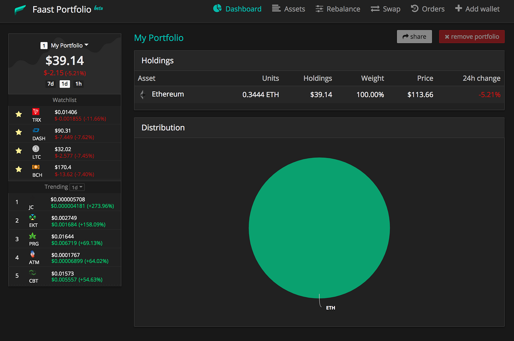514x341 pixels.
Task: Click the TRX coin icon in watchlist
Action: (36, 112)
